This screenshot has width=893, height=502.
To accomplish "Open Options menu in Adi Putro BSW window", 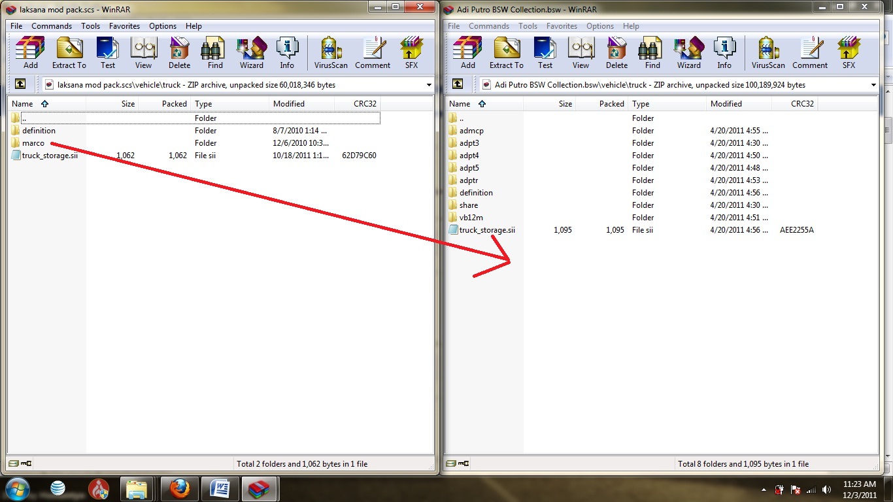I will click(x=600, y=26).
